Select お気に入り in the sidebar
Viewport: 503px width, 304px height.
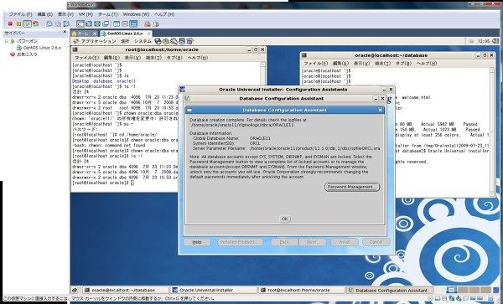[27, 54]
